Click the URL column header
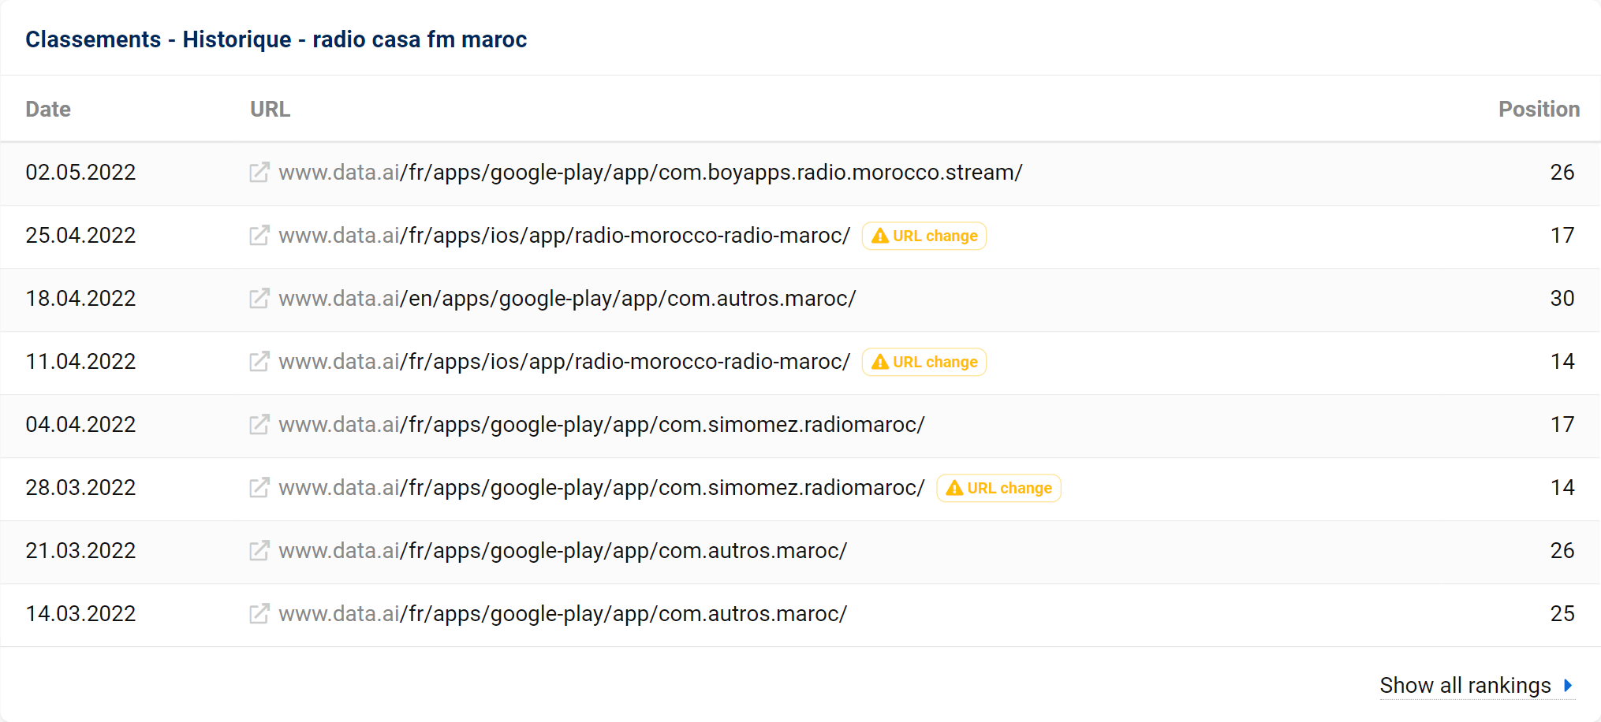The height and width of the screenshot is (722, 1601). 271,109
